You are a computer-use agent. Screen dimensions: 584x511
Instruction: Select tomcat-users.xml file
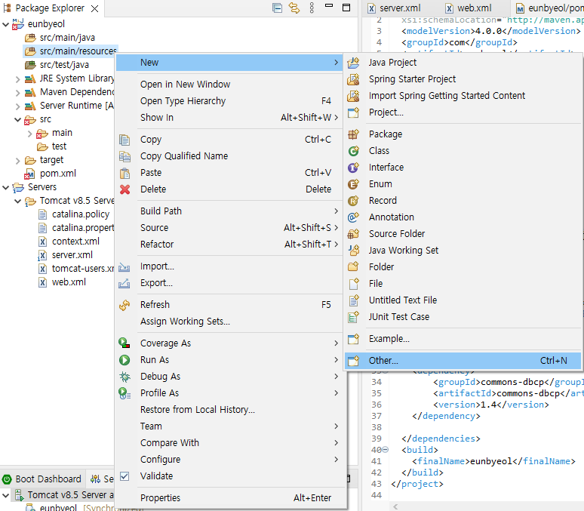(x=83, y=269)
